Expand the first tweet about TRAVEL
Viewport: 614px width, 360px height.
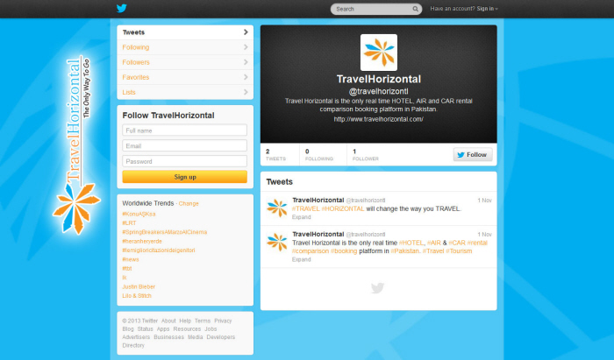tap(301, 217)
